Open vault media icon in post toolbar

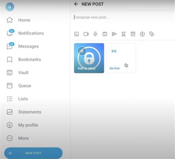click(x=105, y=34)
